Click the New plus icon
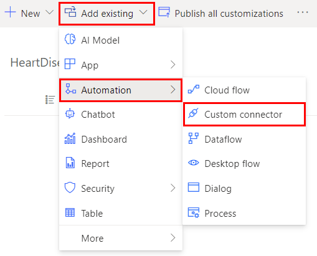The image size is (317, 256). [10, 12]
